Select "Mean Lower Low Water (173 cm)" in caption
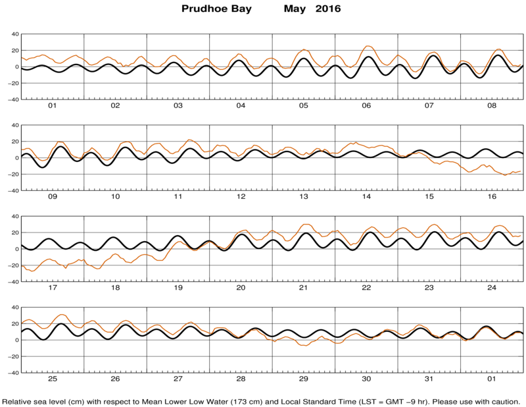Screen dimensions: 526x407 (202, 402)
